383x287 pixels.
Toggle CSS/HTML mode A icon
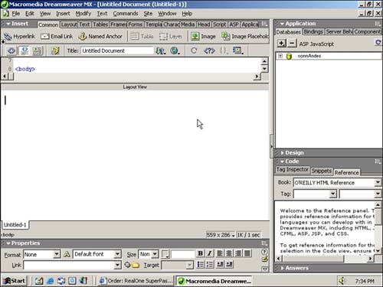coord(67,254)
